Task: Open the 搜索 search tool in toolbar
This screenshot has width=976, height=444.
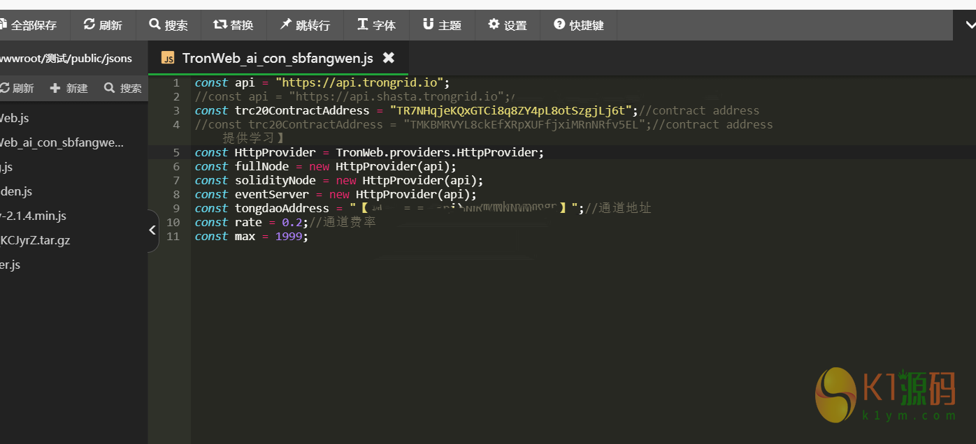Action: (168, 25)
